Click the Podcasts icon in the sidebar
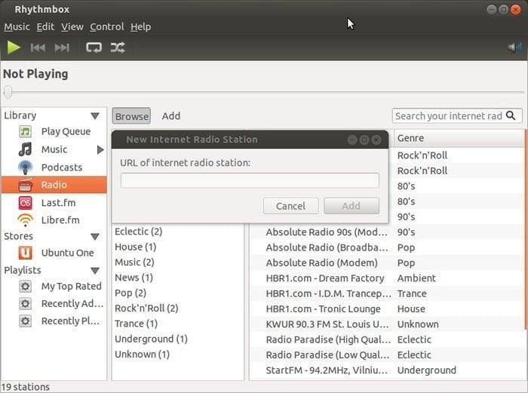Image resolution: width=528 pixels, height=393 pixels. [x=25, y=167]
